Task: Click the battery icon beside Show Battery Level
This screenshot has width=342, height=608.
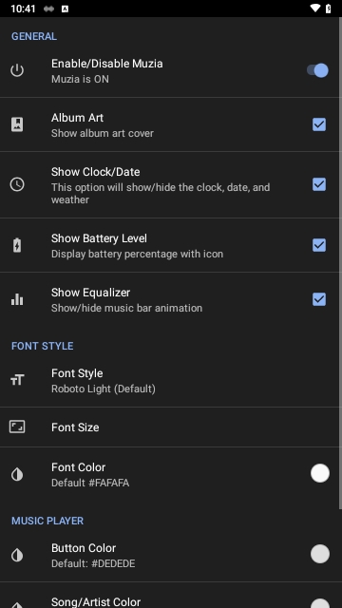Action: (x=17, y=245)
